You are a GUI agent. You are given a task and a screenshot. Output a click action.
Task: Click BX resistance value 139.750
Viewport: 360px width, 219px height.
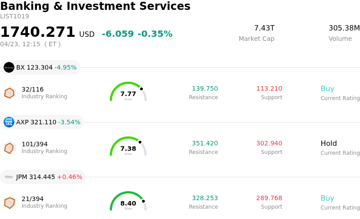click(x=205, y=89)
